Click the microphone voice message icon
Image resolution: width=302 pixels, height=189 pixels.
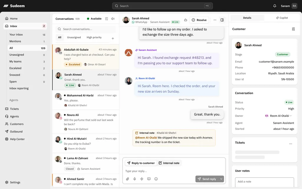(134, 179)
